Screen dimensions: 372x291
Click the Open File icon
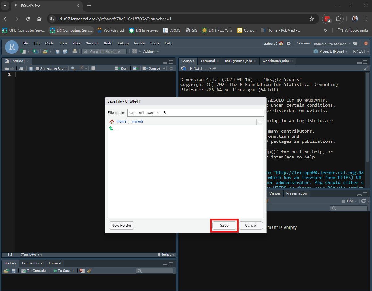(x=45, y=52)
